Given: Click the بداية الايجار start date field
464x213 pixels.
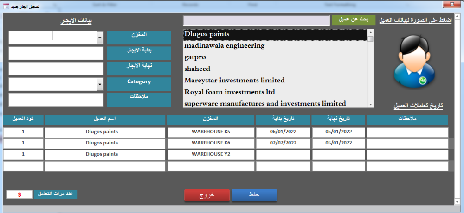Looking at the screenshot, I should tap(56, 53).
